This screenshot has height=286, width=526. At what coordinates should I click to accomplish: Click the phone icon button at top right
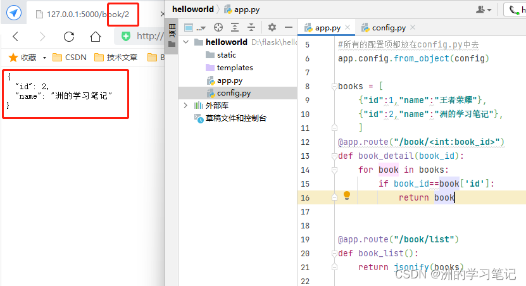pyautogui.click(x=514, y=9)
